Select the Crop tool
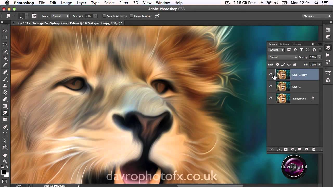Viewport: 333px width, 187px height. (5, 58)
